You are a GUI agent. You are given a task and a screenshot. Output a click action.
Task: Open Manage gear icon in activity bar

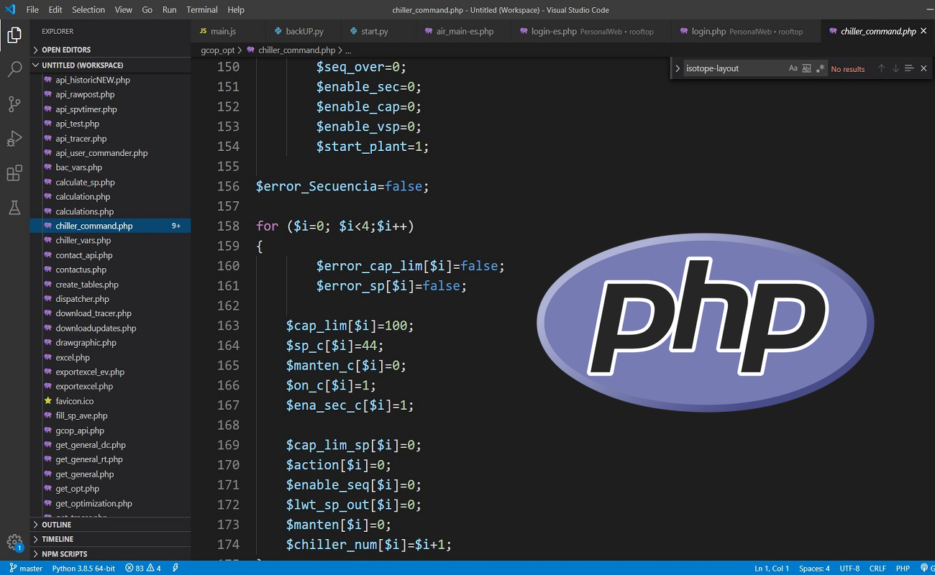click(x=14, y=543)
